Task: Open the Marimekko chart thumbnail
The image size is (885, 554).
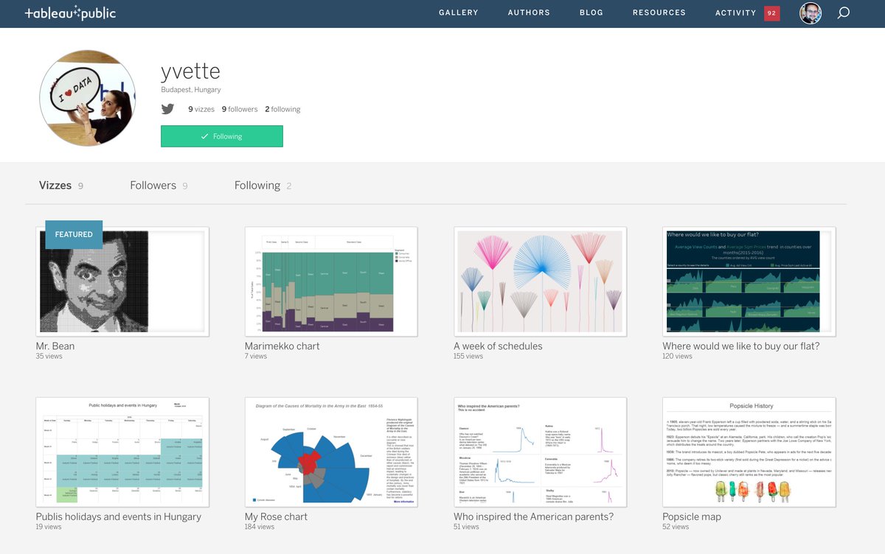Action: click(x=331, y=281)
